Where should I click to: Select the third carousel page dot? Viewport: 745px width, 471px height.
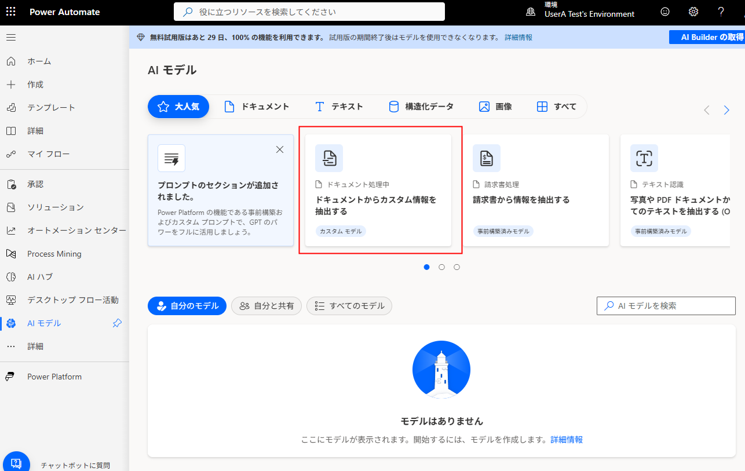tap(457, 267)
